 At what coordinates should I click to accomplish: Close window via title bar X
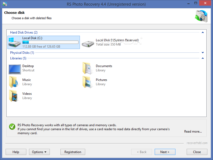coord(205,3)
